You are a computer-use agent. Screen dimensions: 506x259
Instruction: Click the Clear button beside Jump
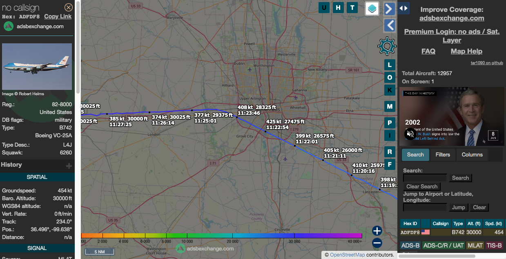(479, 207)
